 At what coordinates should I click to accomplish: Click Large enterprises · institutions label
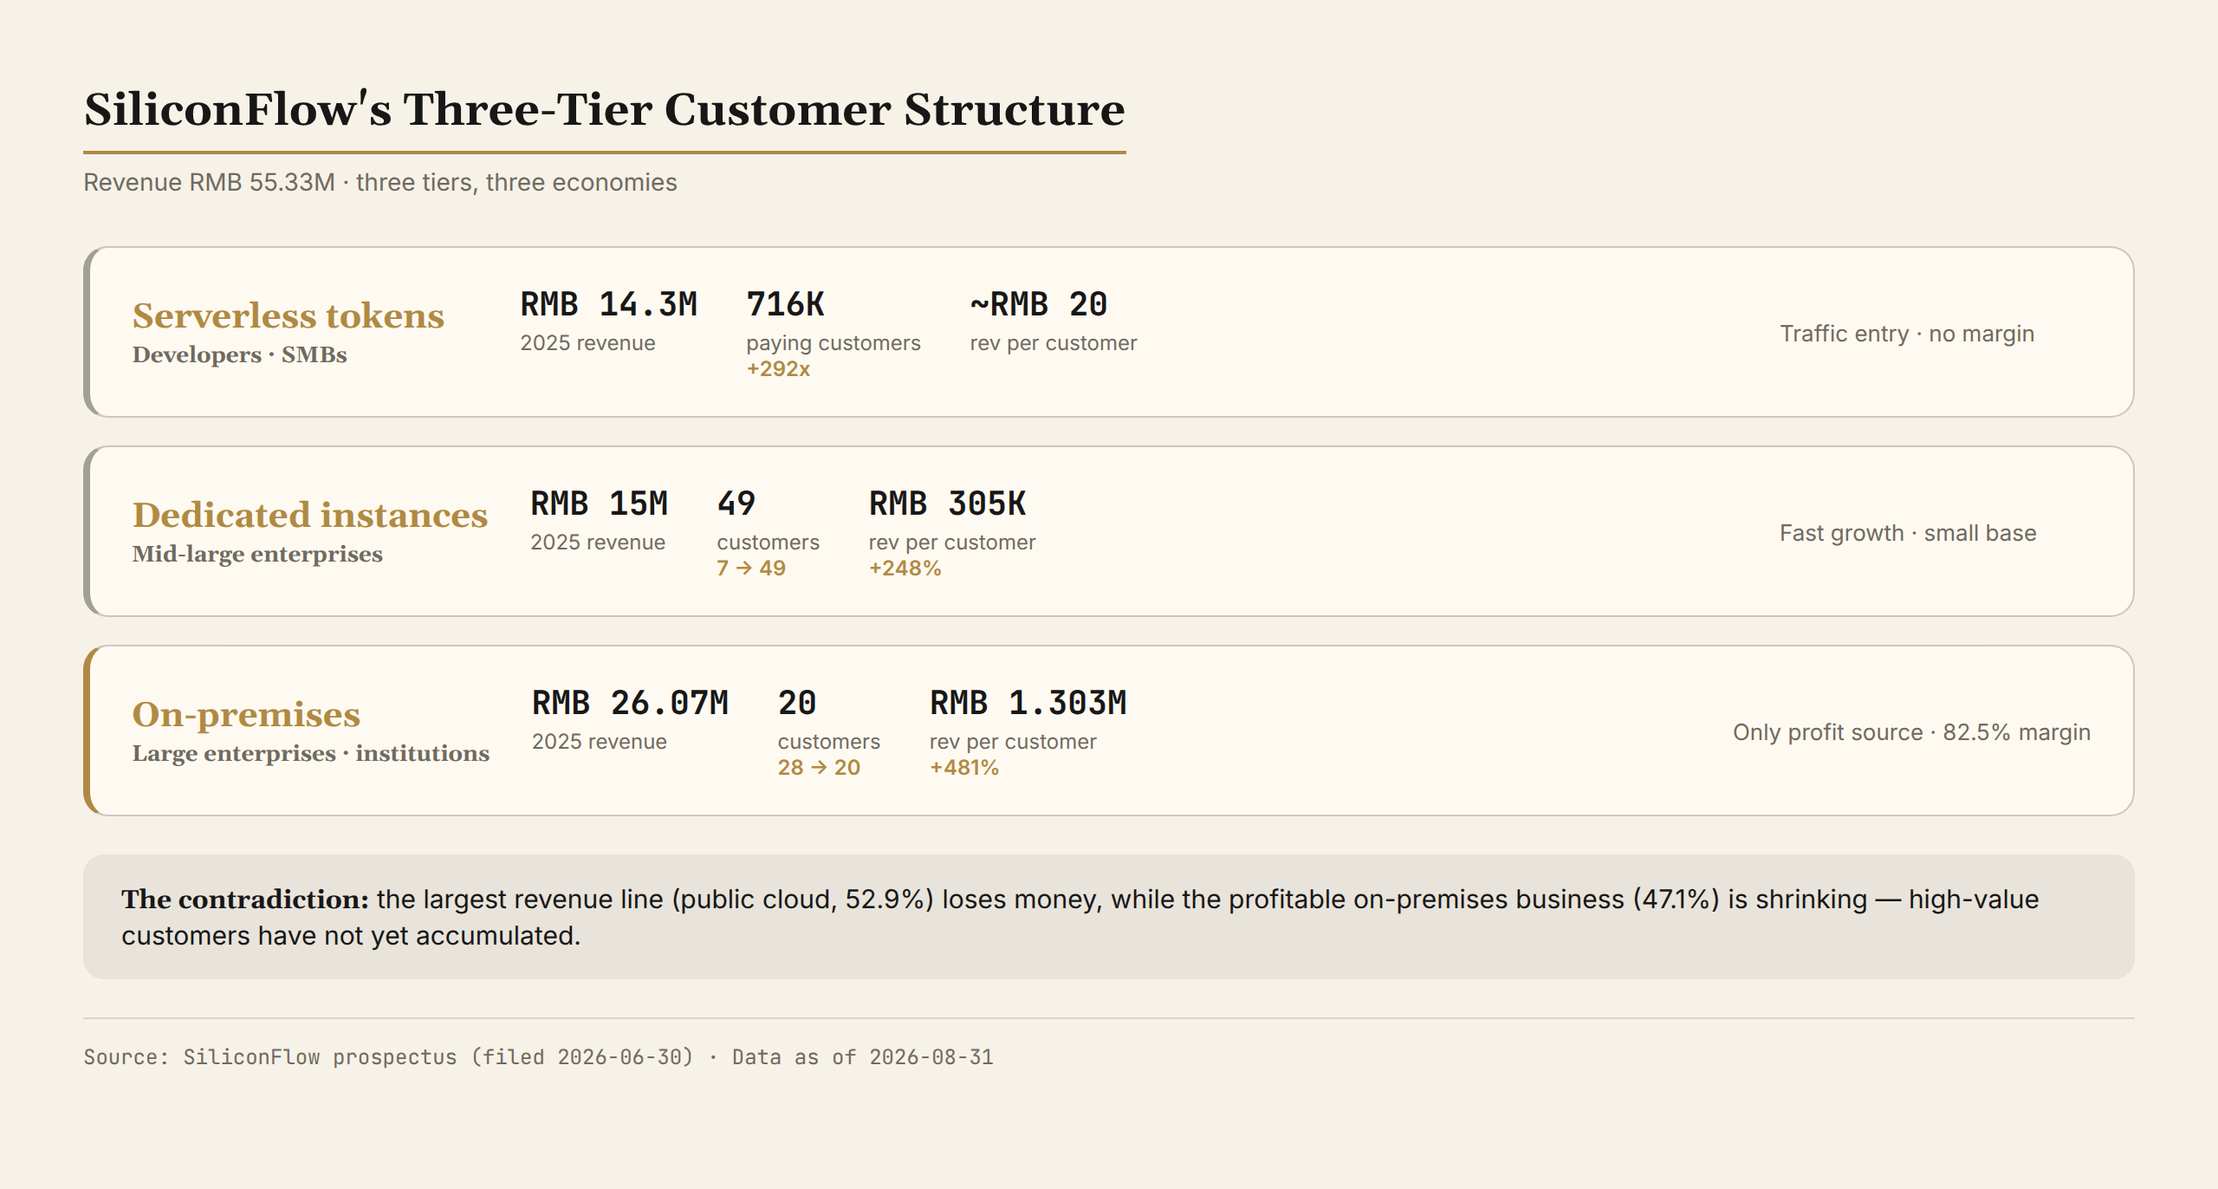pos(311,753)
